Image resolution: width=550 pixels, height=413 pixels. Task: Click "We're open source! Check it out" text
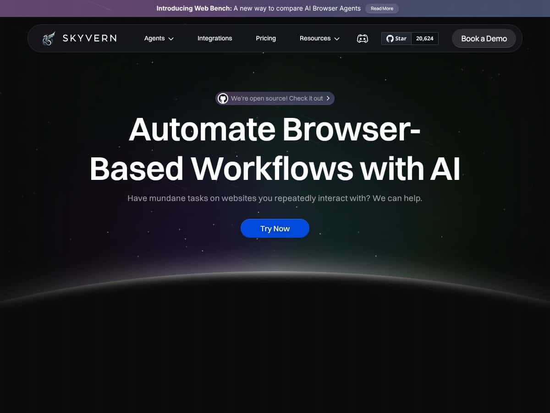[277, 99]
